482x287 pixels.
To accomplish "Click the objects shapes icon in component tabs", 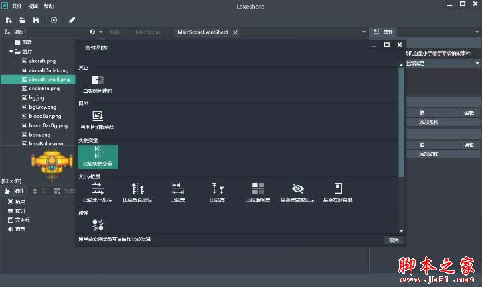I will pyautogui.click(x=57, y=191).
